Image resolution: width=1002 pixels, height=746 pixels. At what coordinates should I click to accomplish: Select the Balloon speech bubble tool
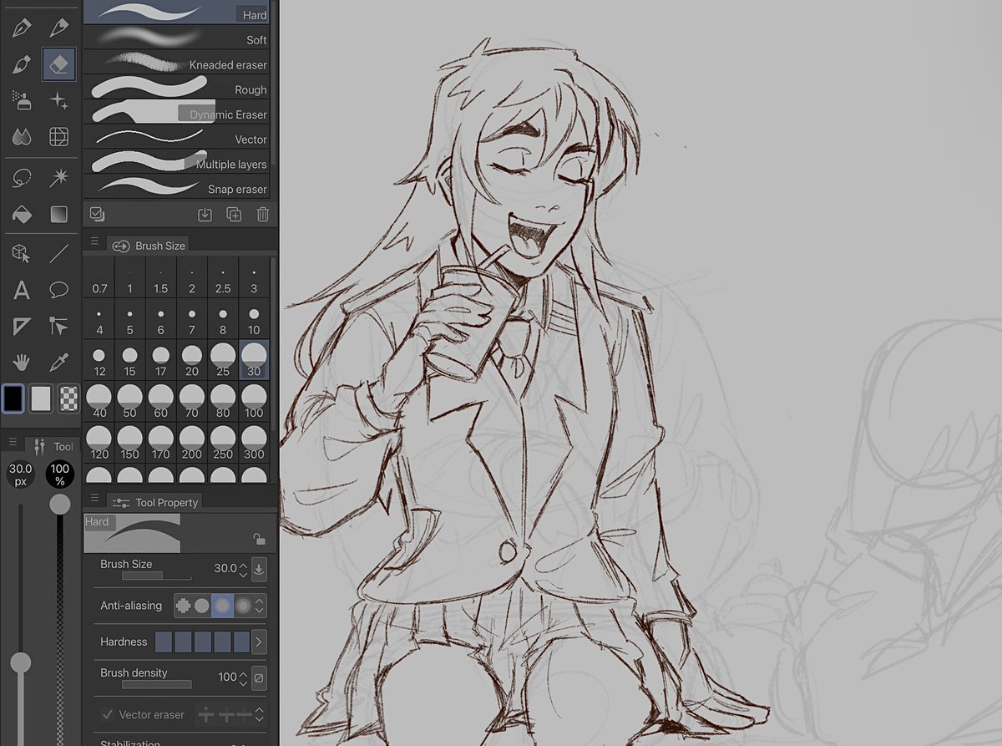(x=58, y=291)
